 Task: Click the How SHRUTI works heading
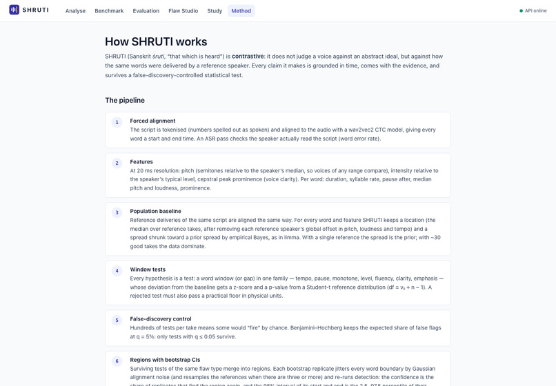(x=156, y=42)
